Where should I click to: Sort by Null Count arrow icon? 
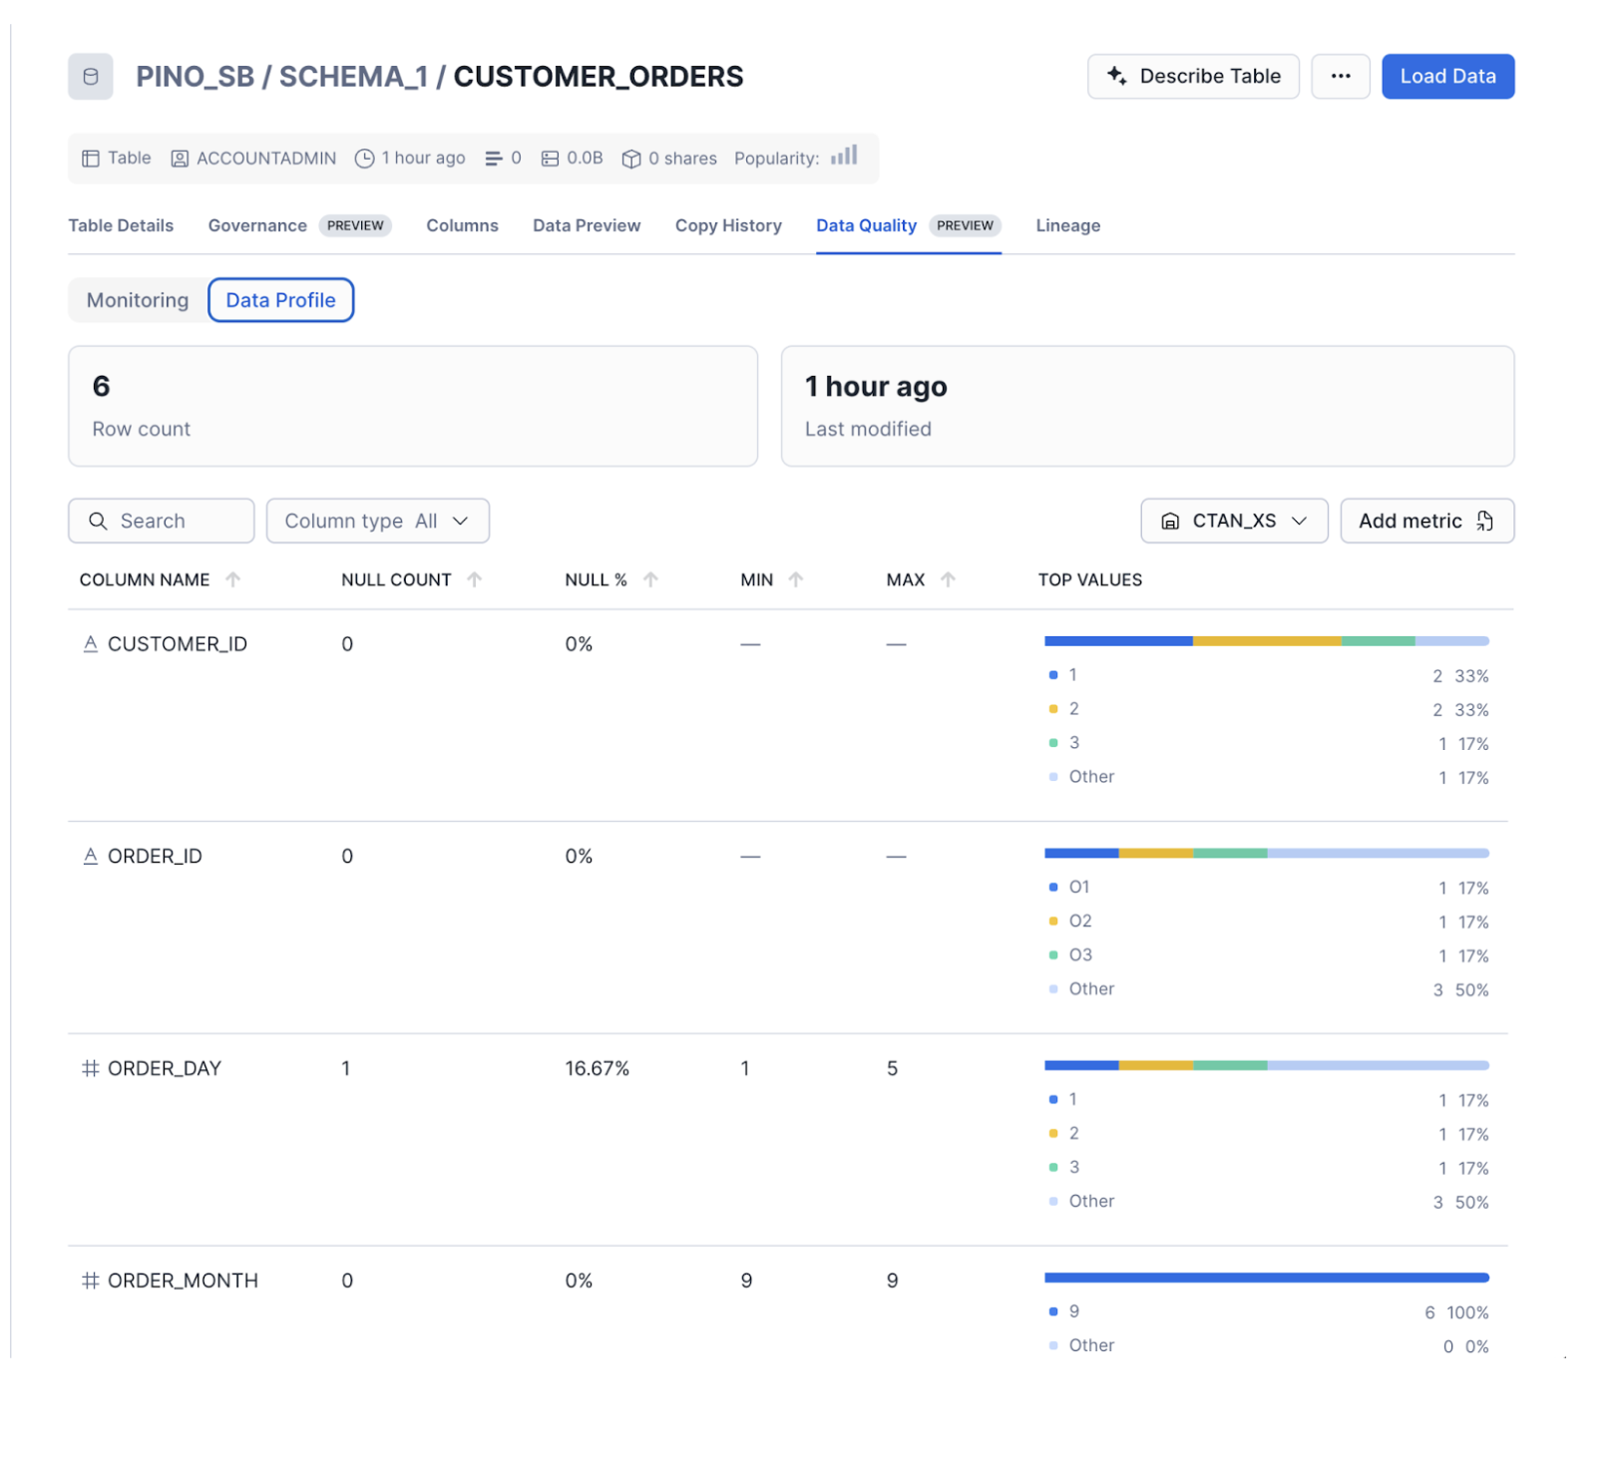tap(474, 579)
